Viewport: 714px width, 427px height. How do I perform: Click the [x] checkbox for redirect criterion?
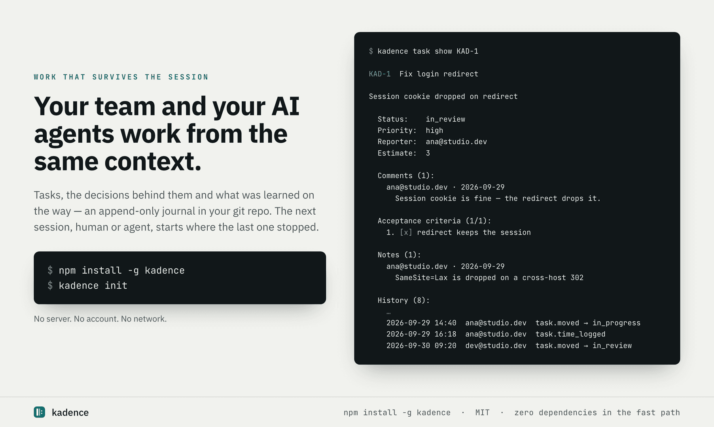point(406,232)
